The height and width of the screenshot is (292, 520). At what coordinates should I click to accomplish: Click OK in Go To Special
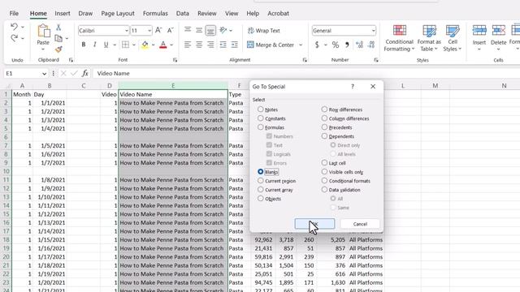(314, 224)
